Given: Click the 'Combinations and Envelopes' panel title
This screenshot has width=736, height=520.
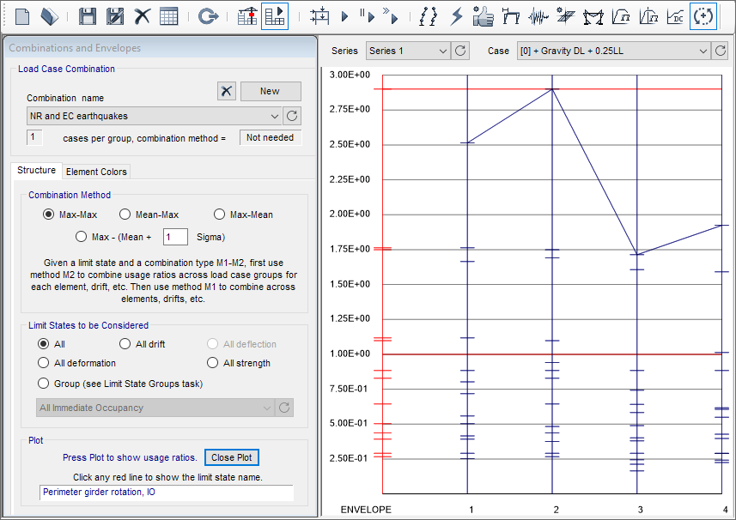Looking at the screenshot, I should coord(75,48).
